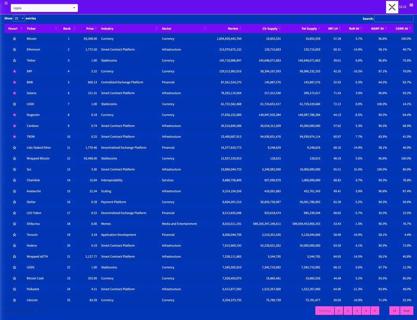The height and width of the screenshot is (320, 417).
Task: Favorite Ethereum with its star
Action: point(14,50)
